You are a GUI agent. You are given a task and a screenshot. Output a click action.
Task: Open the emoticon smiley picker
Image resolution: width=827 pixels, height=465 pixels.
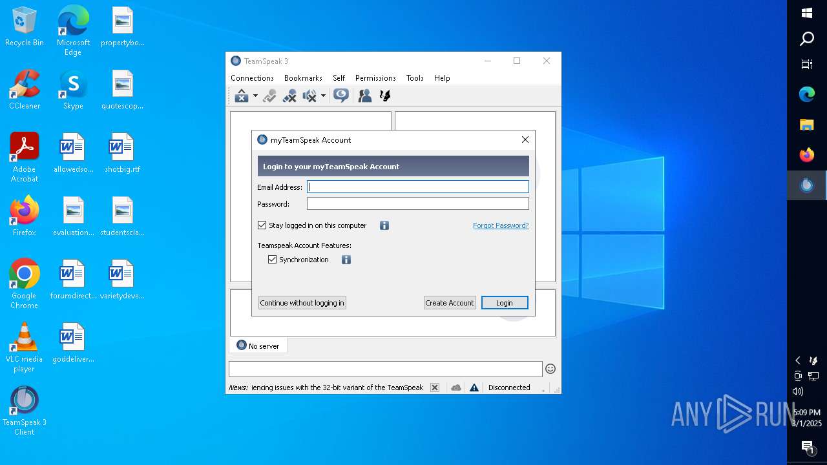550,369
